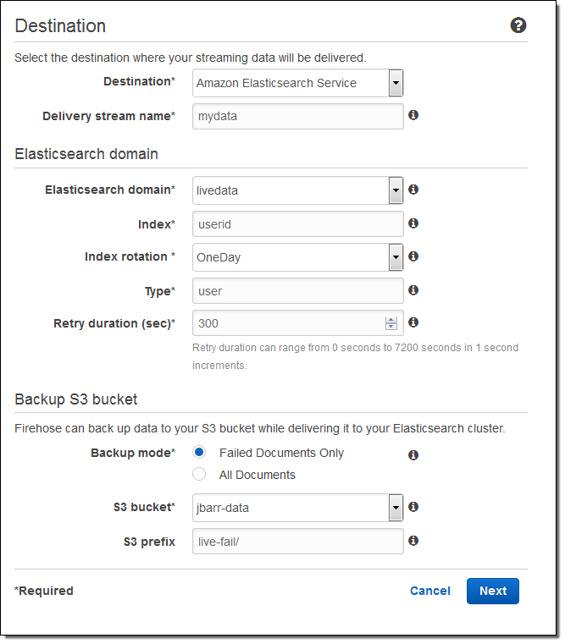Click the Delivery stream name input field
Viewport: 565px width, 644px height.
click(x=297, y=116)
